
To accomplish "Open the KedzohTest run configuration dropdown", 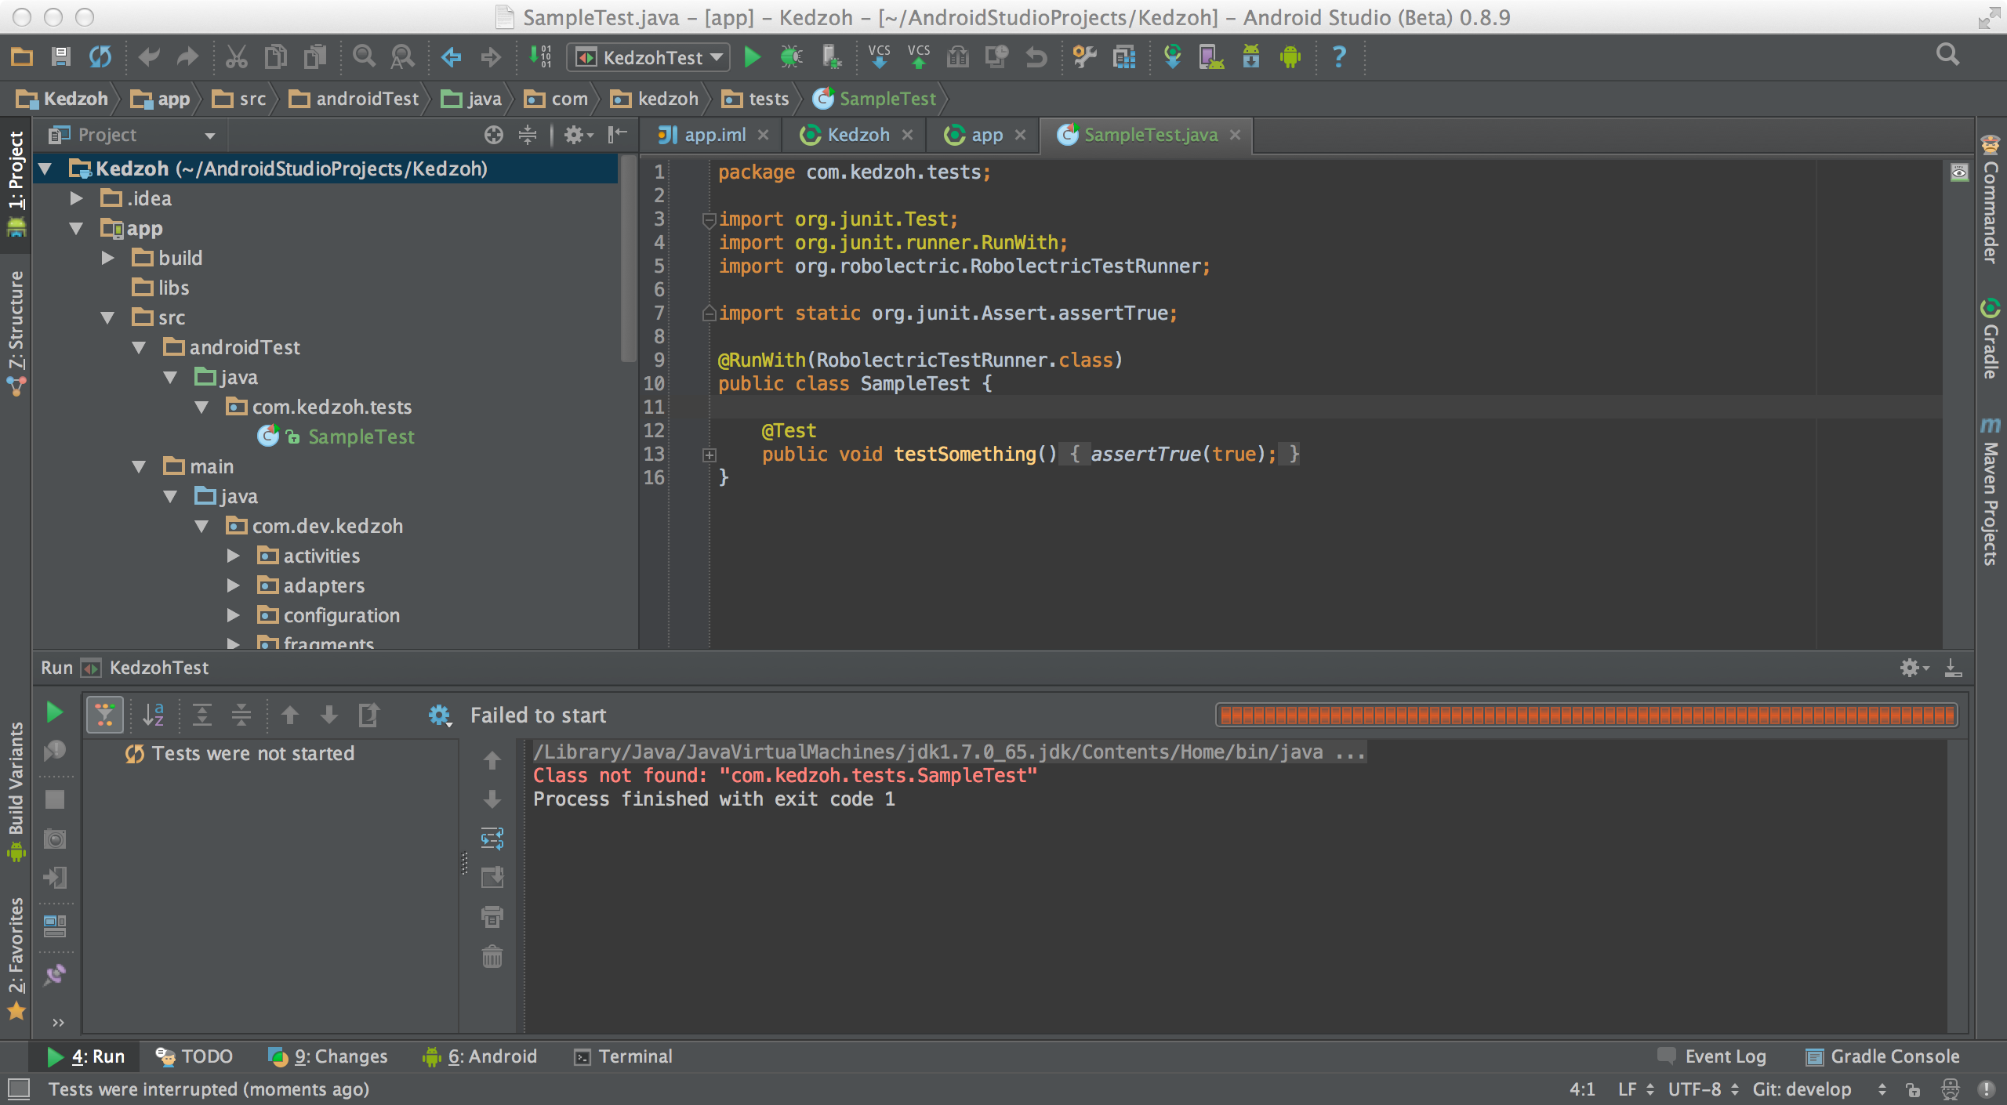I will [649, 57].
